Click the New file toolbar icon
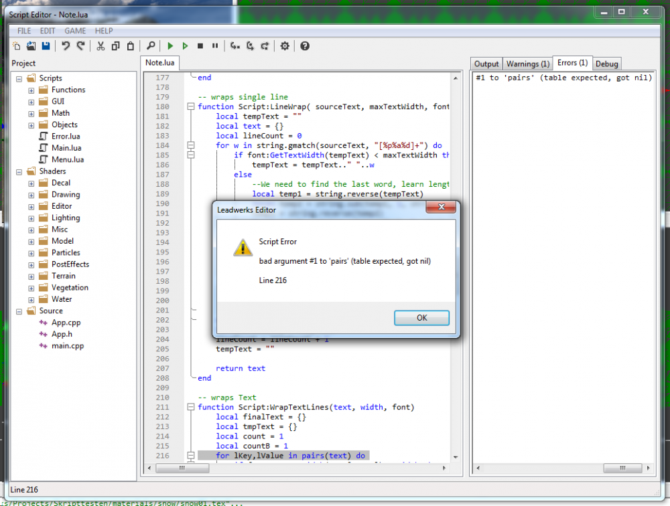 17,46
